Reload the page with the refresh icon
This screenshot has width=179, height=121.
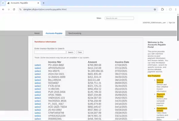click(x=14, y=9)
